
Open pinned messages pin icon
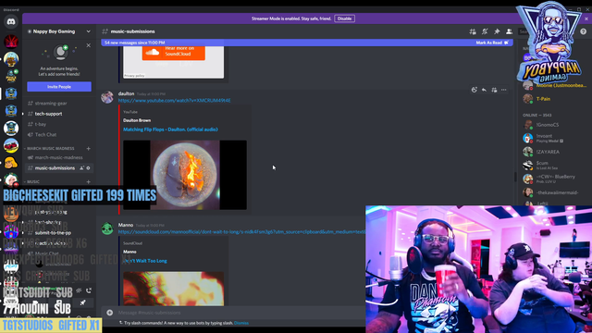pos(497,31)
